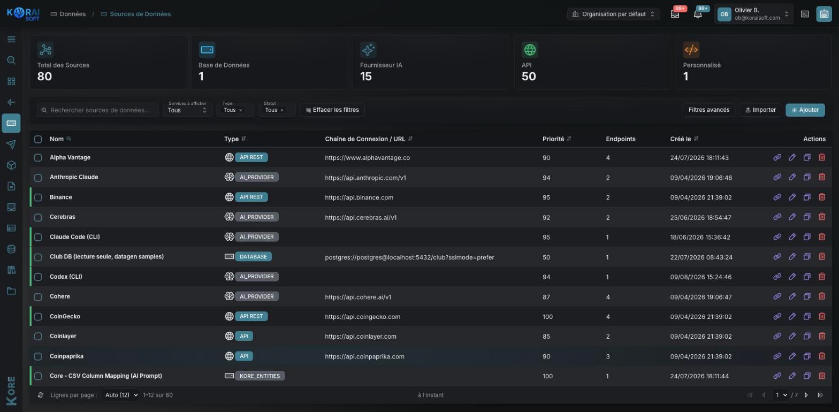Click the Ajouter button
The image size is (839, 412).
(x=805, y=110)
